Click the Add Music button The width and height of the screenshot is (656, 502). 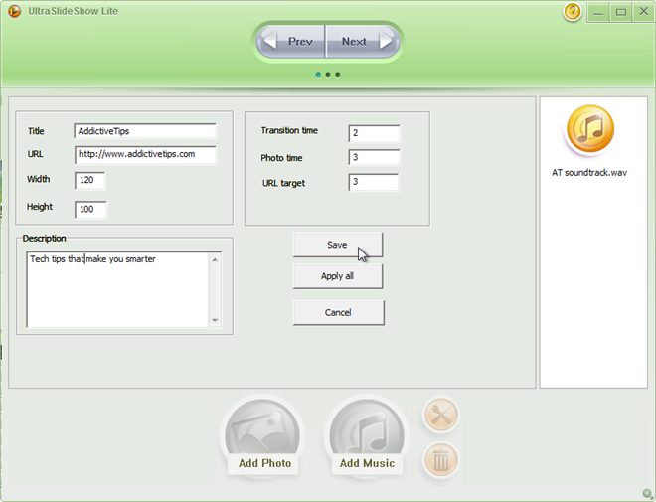[x=367, y=436]
